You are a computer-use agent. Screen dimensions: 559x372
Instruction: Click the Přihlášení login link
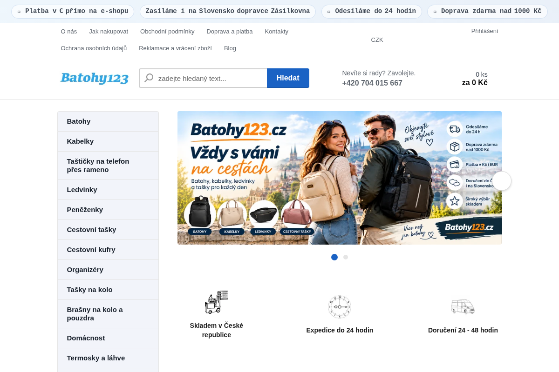pos(484,31)
